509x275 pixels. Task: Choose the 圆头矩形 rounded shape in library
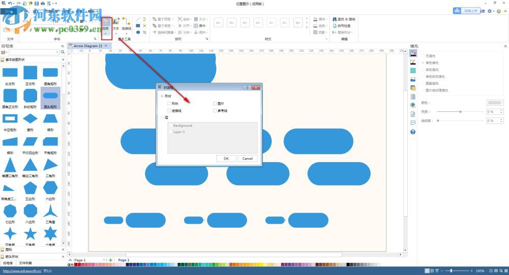pos(50,98)
